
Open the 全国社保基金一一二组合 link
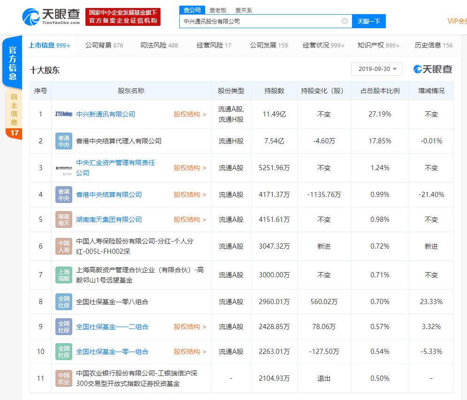coord(112,327)
